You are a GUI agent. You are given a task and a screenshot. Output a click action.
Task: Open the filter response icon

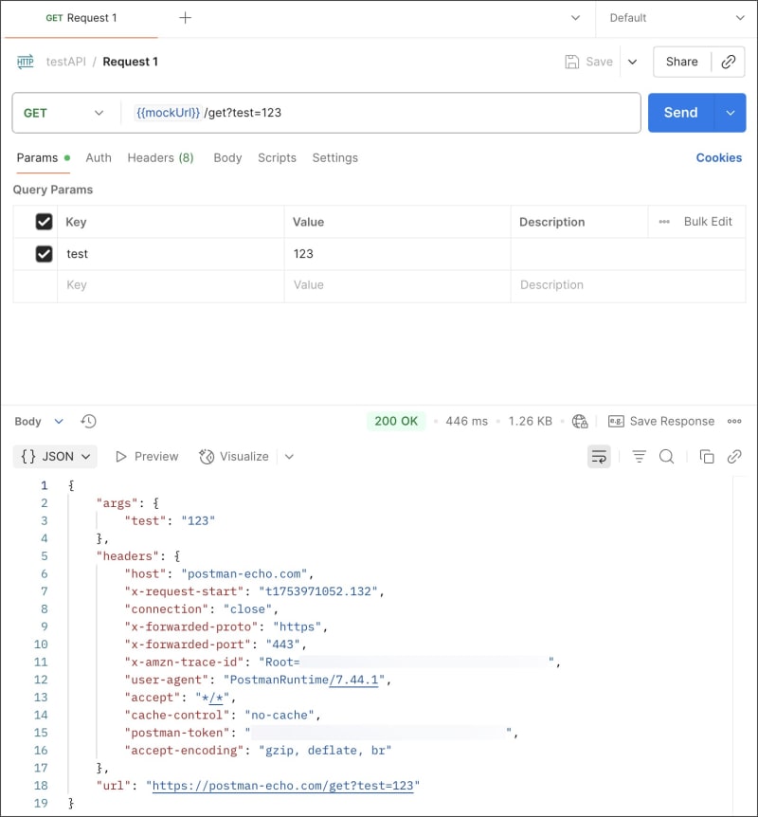point(639,457)
